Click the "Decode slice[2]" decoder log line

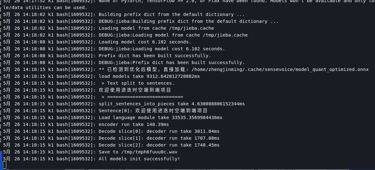(159, 145)
